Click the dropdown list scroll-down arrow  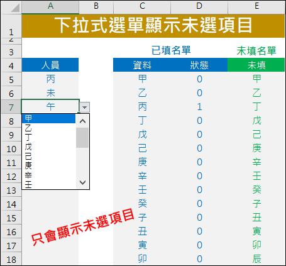[x=82, y=182]
